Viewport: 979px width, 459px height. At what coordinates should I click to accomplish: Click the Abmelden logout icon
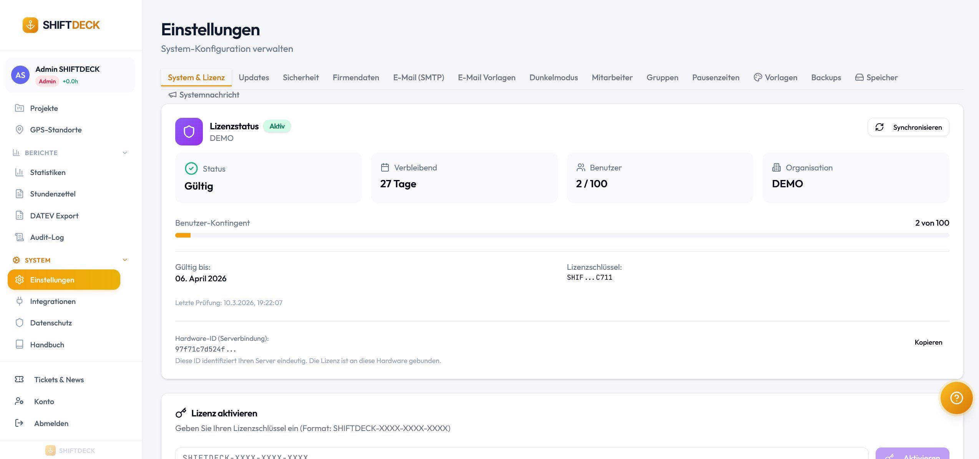pyautogui.click(x=19, y=423)
